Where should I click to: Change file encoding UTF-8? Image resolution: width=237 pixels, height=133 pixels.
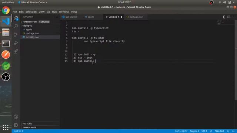click(204, 131)
